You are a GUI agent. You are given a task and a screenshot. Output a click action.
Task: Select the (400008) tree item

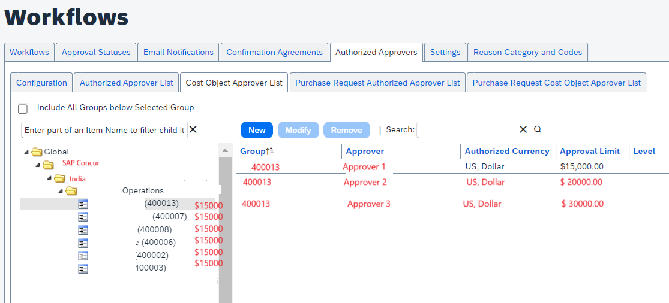154,229
